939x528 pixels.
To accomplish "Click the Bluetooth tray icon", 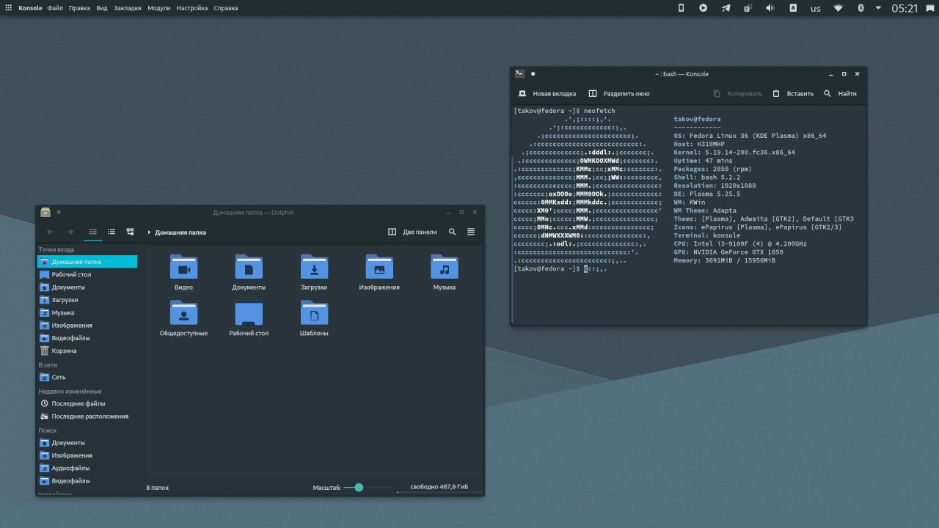I will (861, 8).
